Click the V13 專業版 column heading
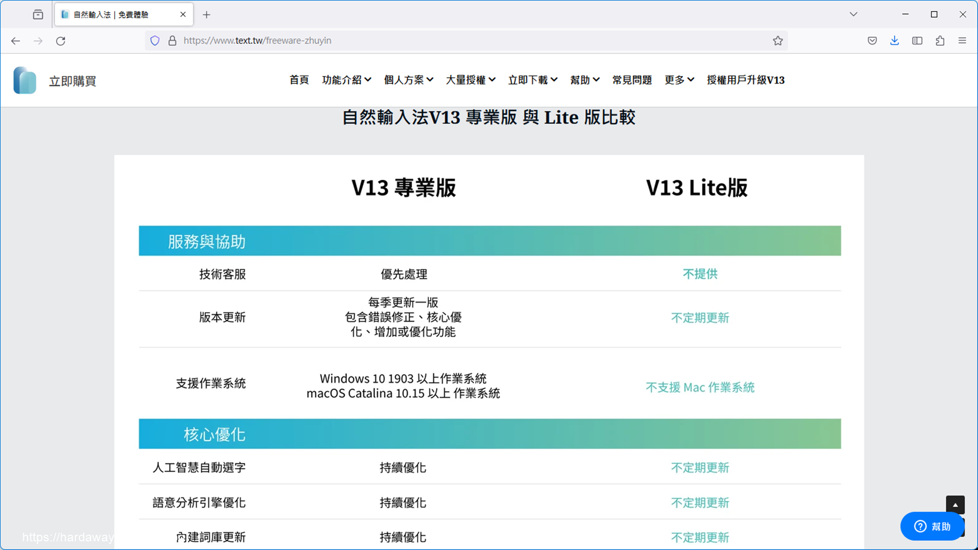 (x=403, y=187)
